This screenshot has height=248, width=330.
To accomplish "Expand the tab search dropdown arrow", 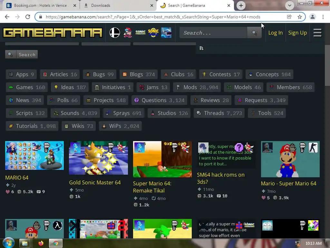I will (290, 5).
